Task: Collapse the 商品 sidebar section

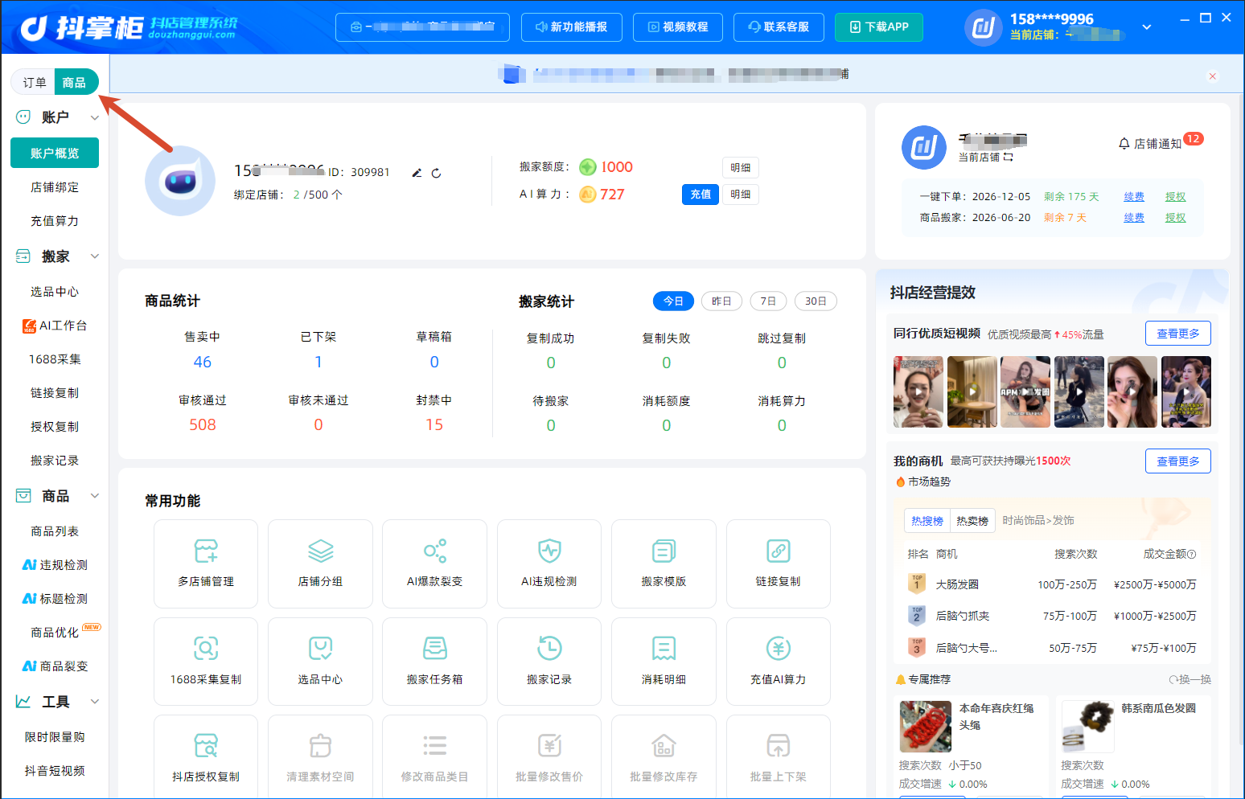Action: pos(95,496)
